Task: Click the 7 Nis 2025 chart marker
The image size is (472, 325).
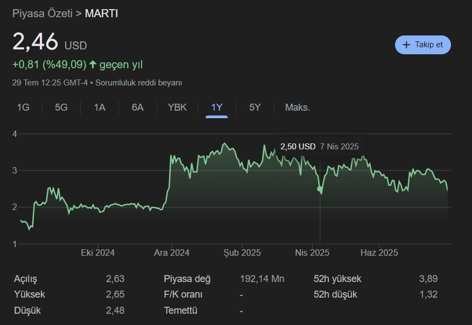Action: click(x=340, y=146)
